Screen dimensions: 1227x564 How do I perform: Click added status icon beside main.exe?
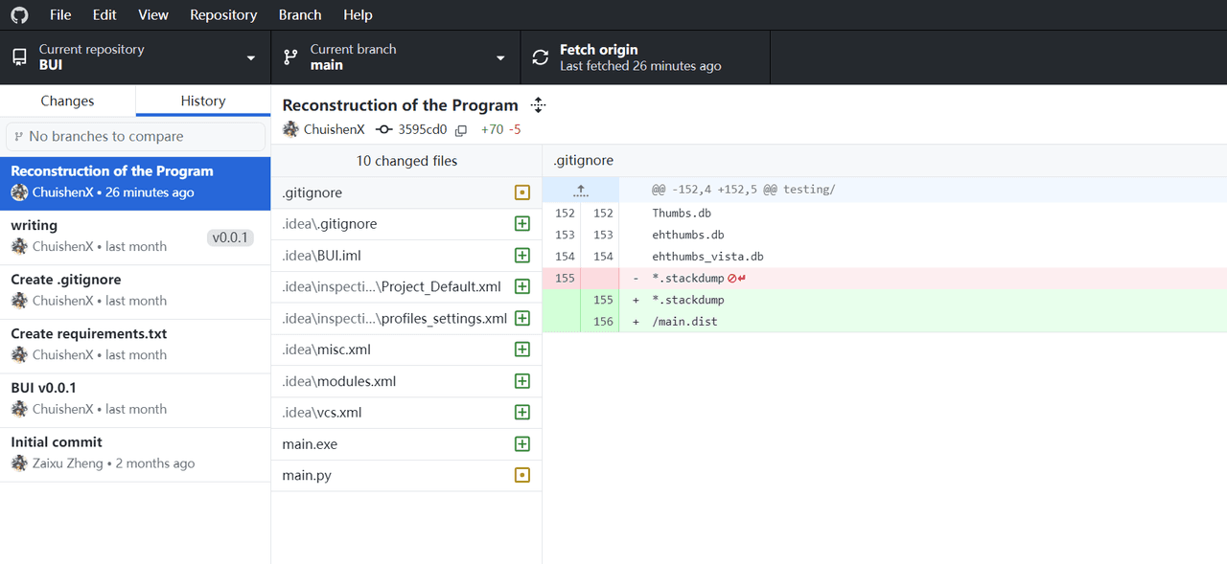[522, 444]
